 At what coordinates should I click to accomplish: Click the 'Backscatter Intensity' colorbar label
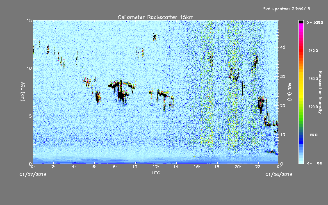[x=320, y=92]
